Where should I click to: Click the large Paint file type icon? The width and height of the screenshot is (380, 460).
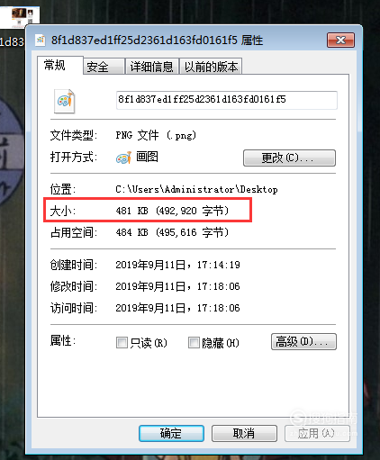pyautogui.click(x=65, y=101)
